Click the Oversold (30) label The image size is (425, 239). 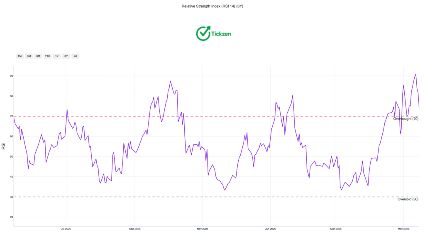(408, 199)
